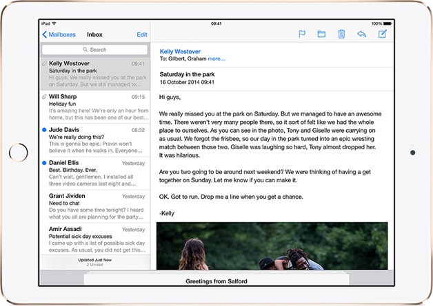Open Grant Jividen 'Need to chat' email
This screenshot has width=433, height=306.
pos(95,206)
